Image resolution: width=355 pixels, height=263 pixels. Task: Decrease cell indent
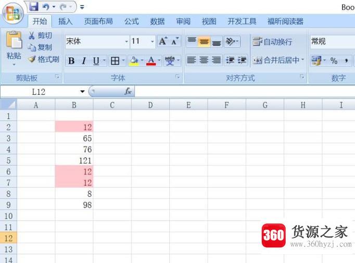pyautogui.click(x=230, y=60)
